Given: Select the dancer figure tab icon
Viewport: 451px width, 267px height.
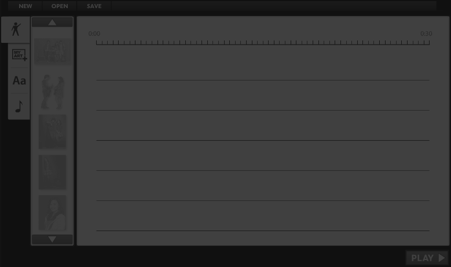Looking at the screenshot, I should 16,30.
